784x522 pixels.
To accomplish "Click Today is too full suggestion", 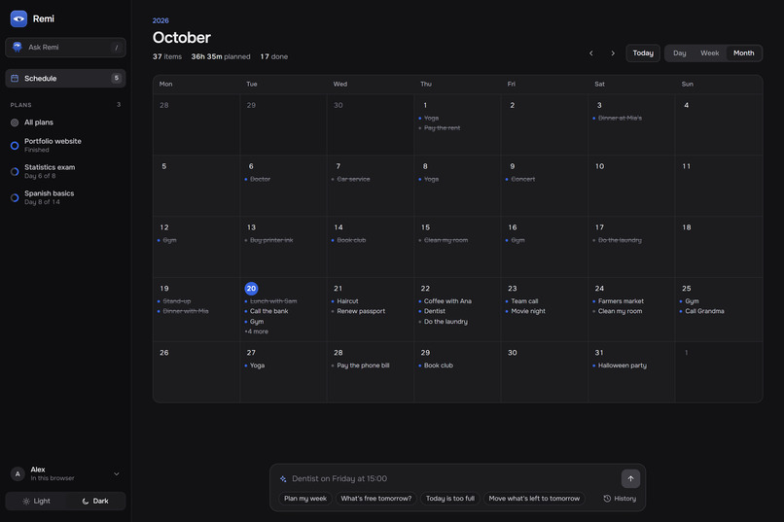I will pyautogui.click(x=450, y=499).
